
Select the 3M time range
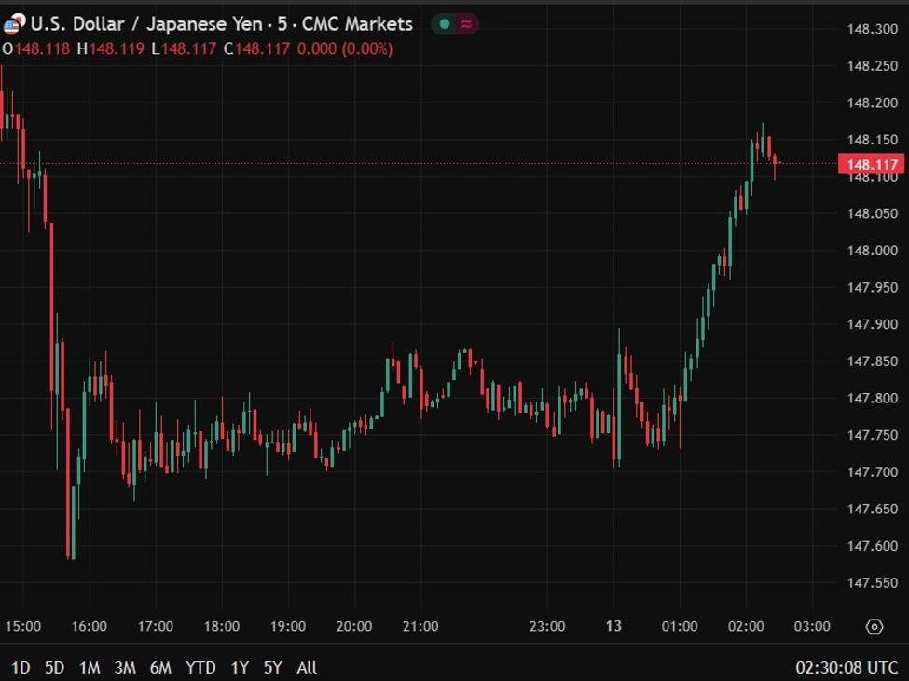pos(125,668)
